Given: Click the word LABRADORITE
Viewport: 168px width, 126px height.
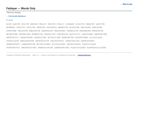Looking at the screenshot, I should [x=28, y=44].
